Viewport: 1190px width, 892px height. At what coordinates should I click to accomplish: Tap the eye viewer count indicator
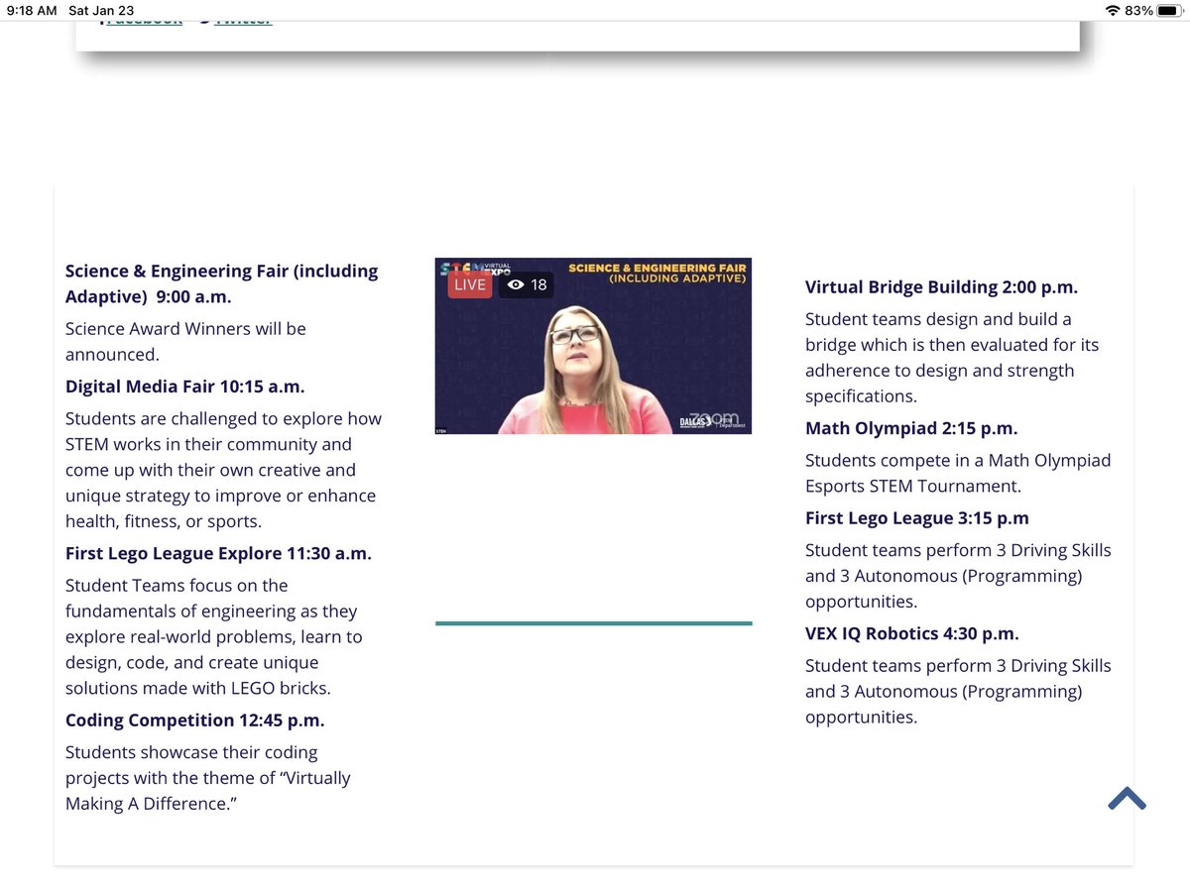pyautogui.click(x=526, y=284)
